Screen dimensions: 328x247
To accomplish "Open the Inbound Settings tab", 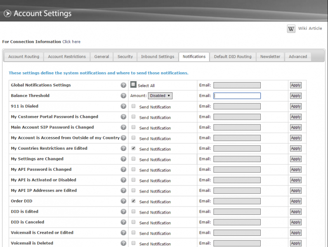I will (x=158, y=56).
